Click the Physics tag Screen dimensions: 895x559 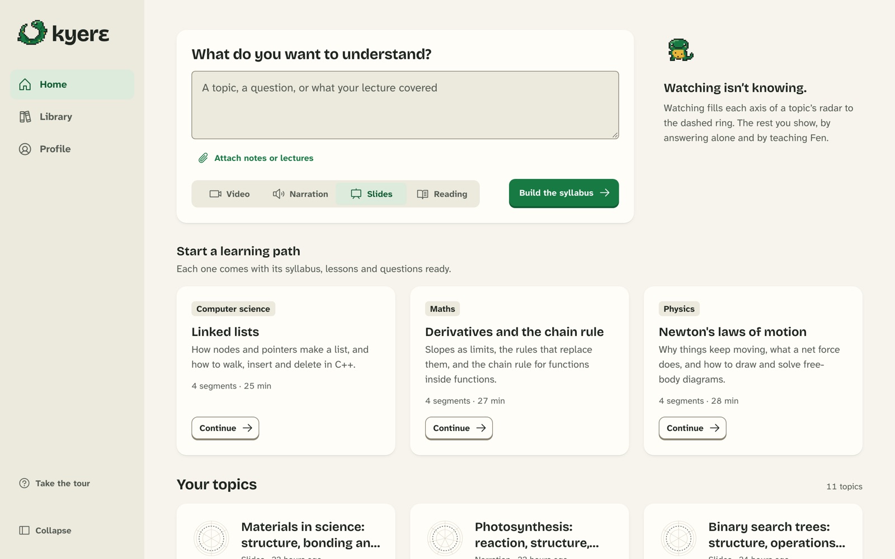[679, 309]
